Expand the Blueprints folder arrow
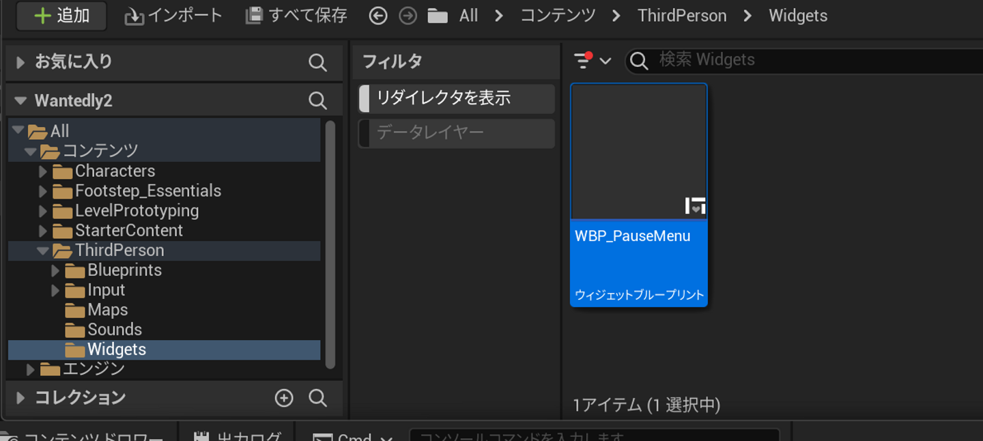Viewport: 983px width, 441px height. [55, 270]
